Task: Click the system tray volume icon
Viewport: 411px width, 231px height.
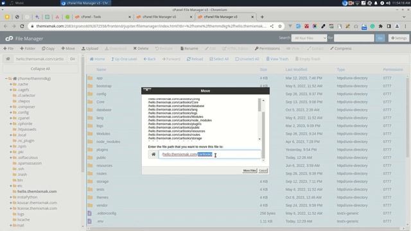Action: point(389,3)
